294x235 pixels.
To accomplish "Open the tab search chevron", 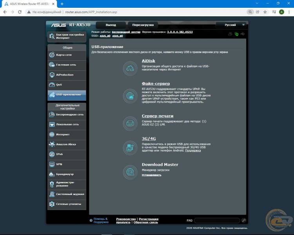I will (x=257, y=4).
